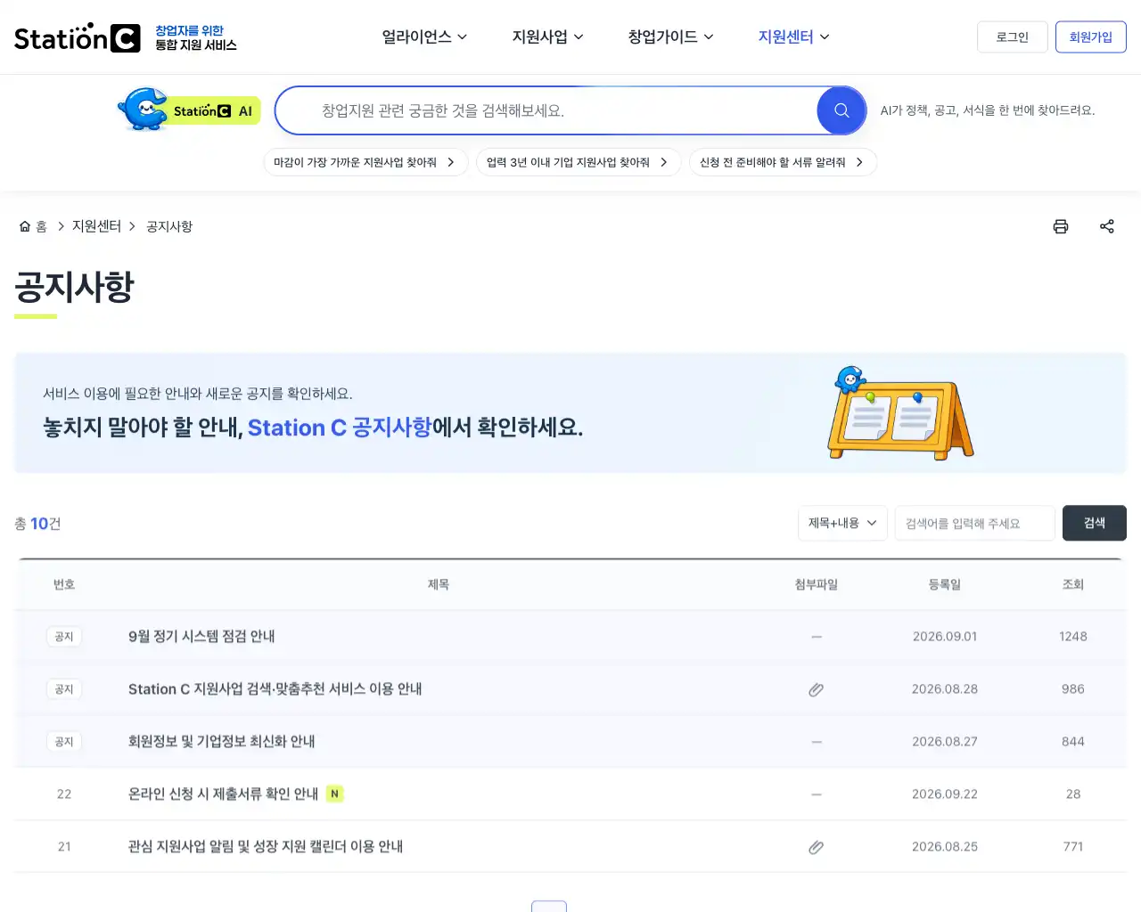Click the 등록일 column header
1141x912 pixels.
[x=945, y=584]
